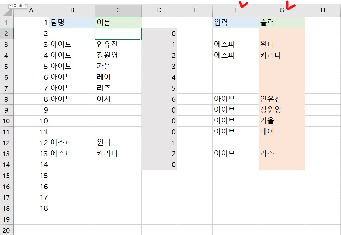Viewport: 341px width, 235px height.
Task: Select 카리나 cell in column G
Action: pyautogui.click(x=282, y=55)
